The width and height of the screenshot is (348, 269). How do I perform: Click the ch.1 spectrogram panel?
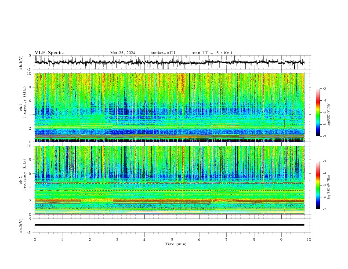click(x=169, y=107)
